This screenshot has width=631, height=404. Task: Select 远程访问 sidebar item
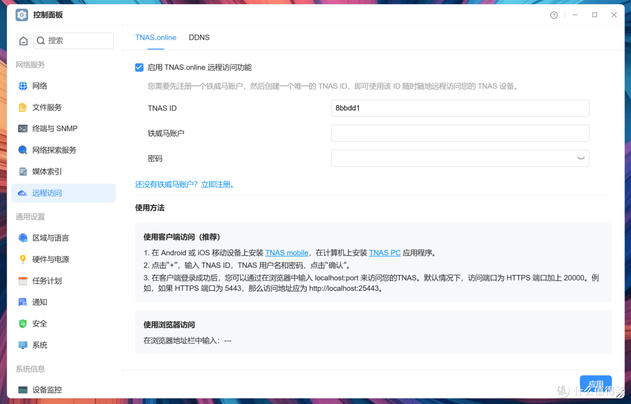[64, 193]
